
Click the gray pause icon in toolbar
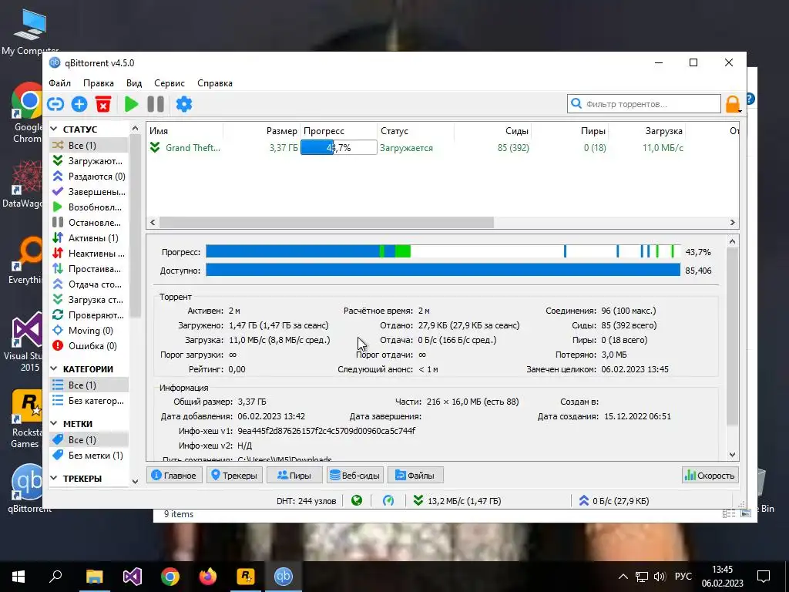coord(156,104)
